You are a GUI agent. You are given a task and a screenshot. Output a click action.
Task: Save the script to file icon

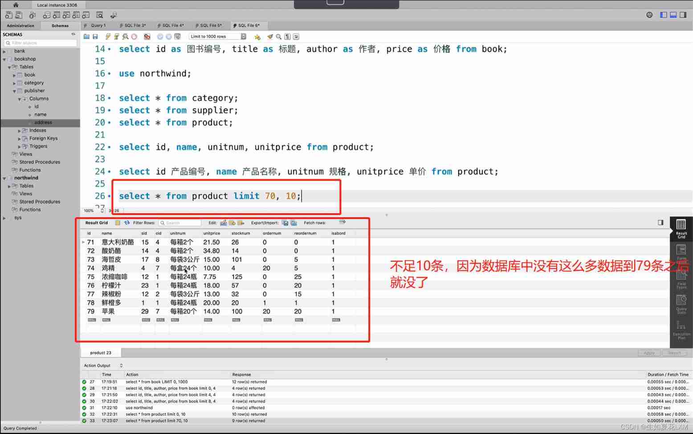point(95,37)
